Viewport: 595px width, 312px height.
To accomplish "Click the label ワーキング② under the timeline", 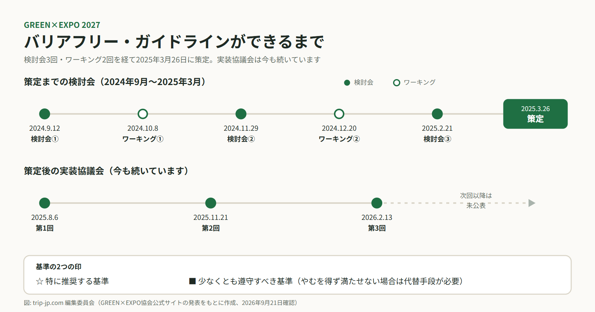I will pos(339,139).
